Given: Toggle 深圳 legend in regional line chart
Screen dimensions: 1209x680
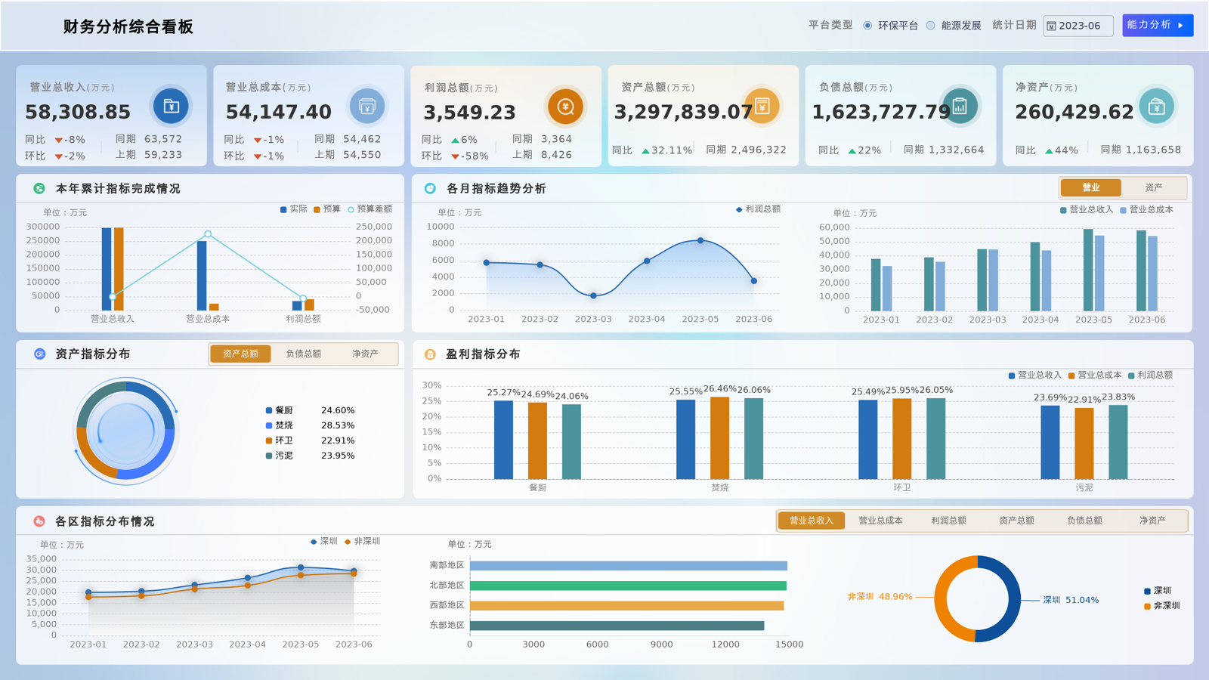Looking at the screenshot, I should 324,542.
